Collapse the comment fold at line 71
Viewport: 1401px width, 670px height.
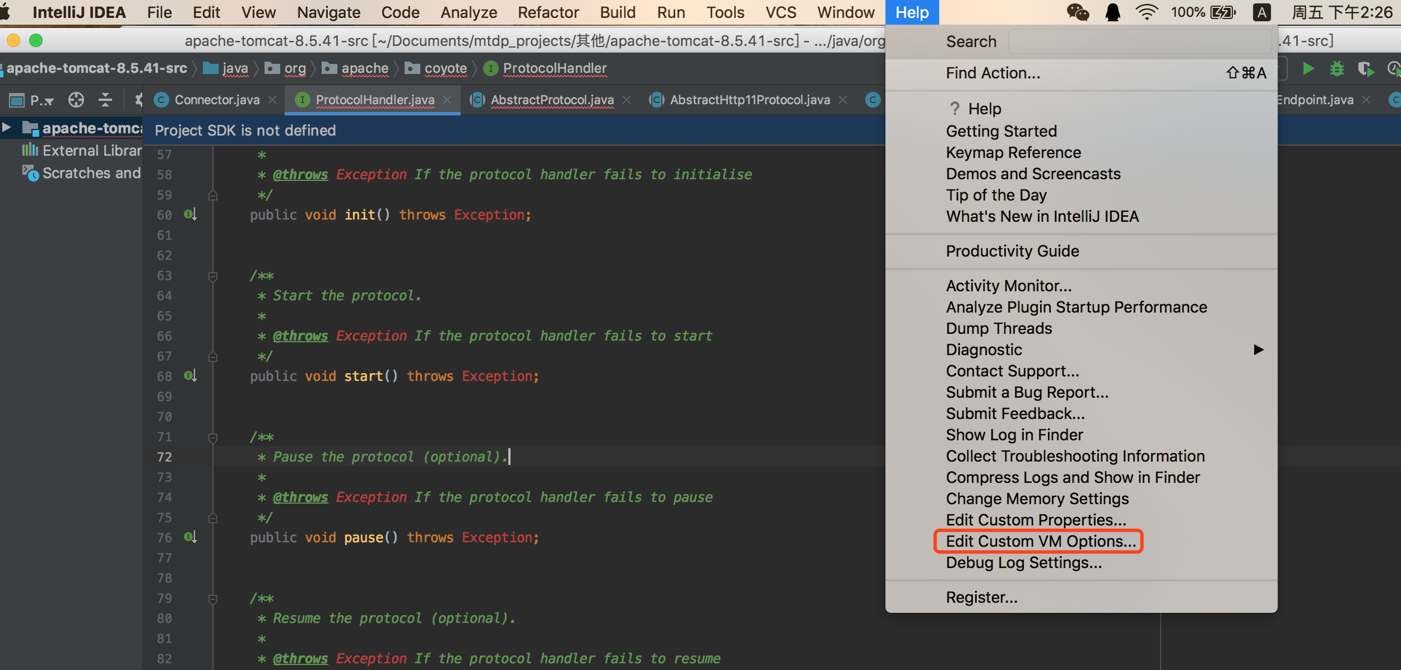click(x=212, y=437)
